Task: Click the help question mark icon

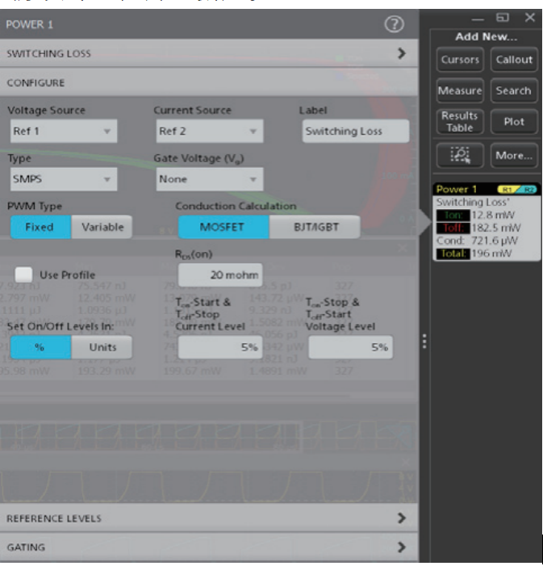Action: tap(394, 24)
